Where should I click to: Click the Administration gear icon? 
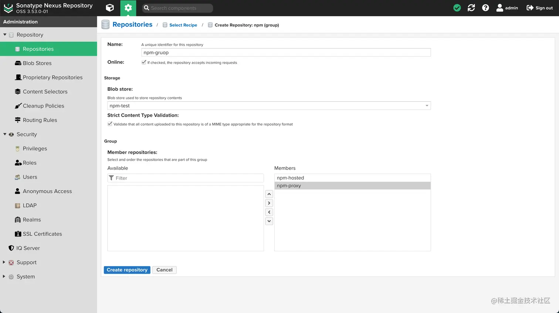pos(128,8)
